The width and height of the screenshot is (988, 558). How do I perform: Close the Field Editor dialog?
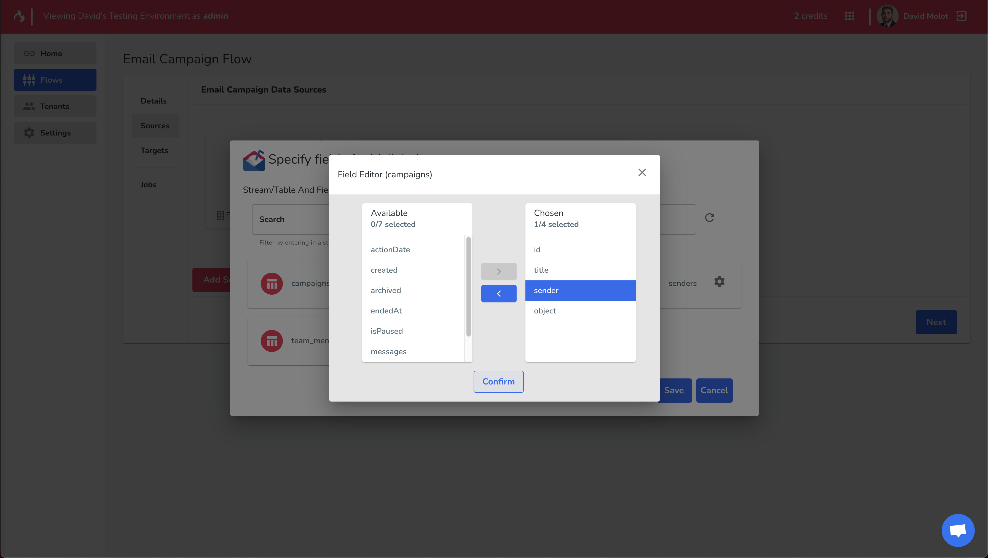(642, 172)
